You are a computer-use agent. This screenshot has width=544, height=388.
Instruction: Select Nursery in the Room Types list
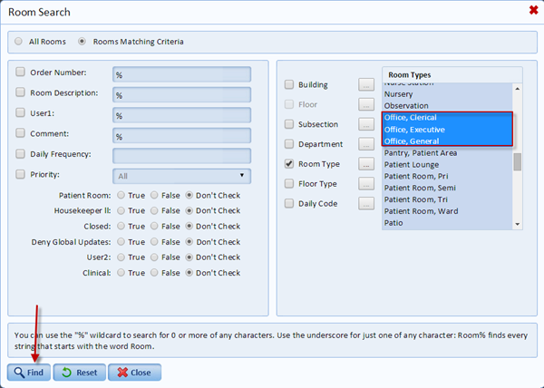tap(400, 93)
